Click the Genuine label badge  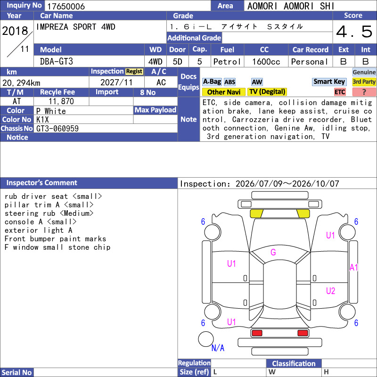pyautogui.click(x=364, y=72)
